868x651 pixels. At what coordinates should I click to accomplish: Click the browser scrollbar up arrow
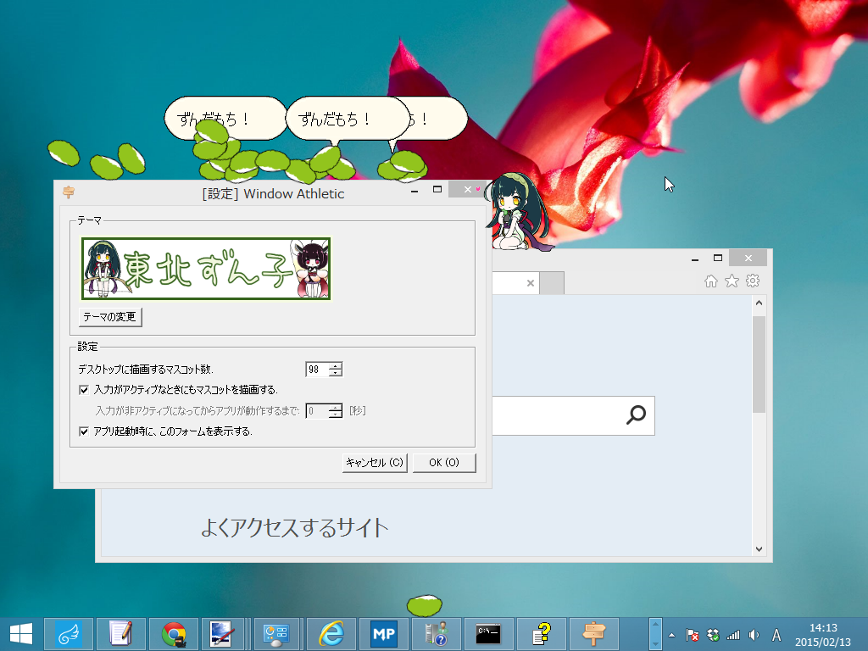759,303
